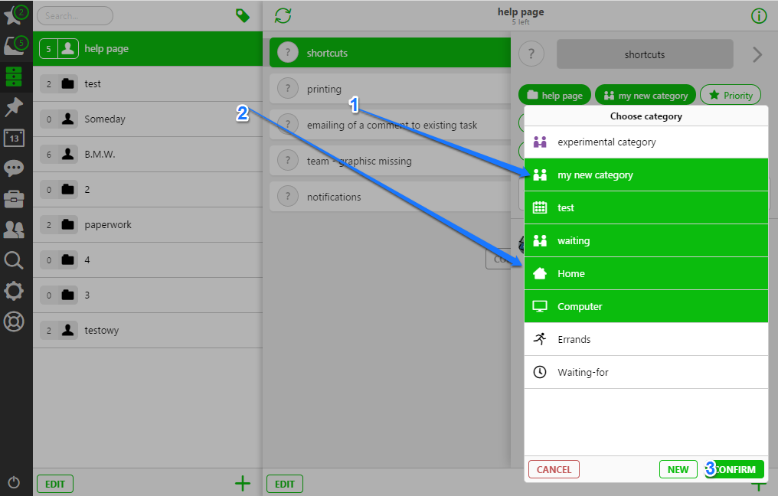Open the pinned labels pushpin icon
This screenshot has width=778, height=496.
tap(14, 106)
